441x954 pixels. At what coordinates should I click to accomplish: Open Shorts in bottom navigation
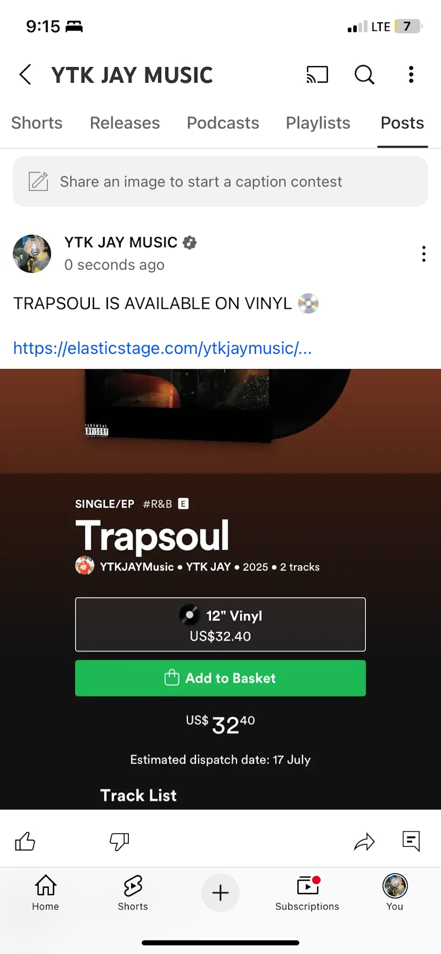[133, 892]
